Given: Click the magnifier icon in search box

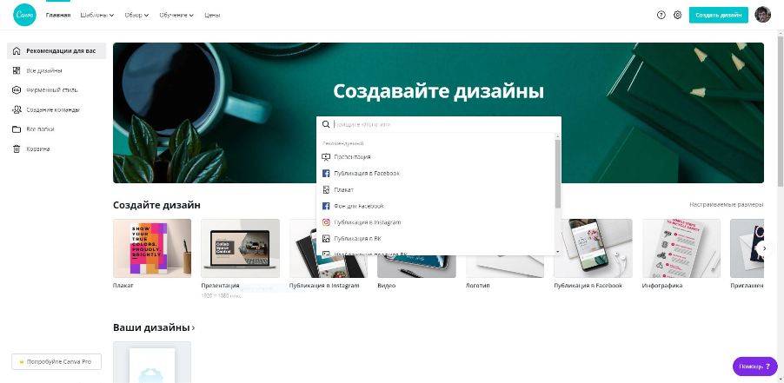Looking at the screenshot, I should click(x=326, y=124).
